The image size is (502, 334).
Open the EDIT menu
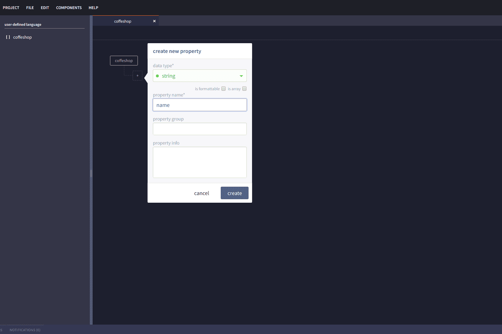45,8
